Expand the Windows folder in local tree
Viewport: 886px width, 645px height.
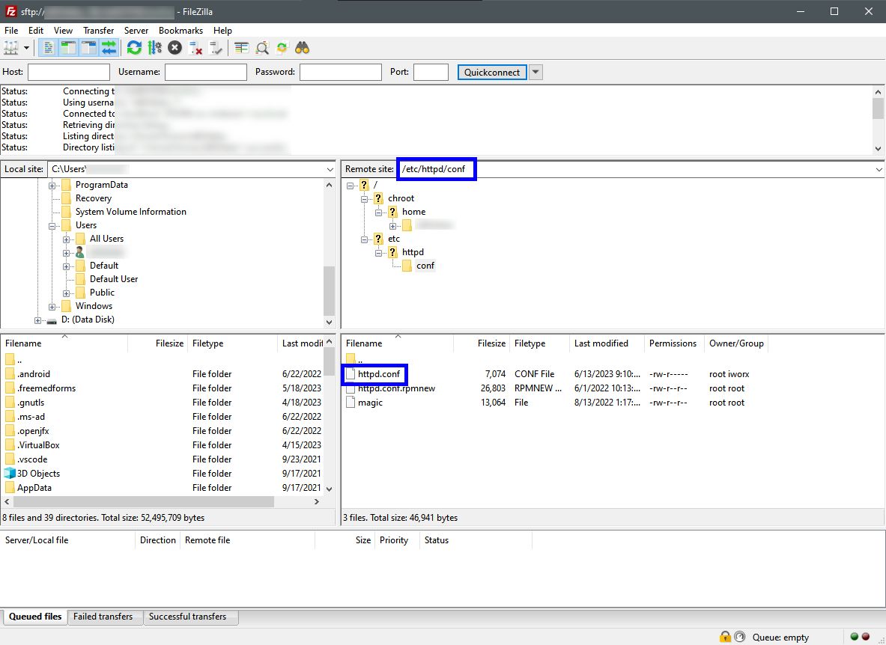52,306
